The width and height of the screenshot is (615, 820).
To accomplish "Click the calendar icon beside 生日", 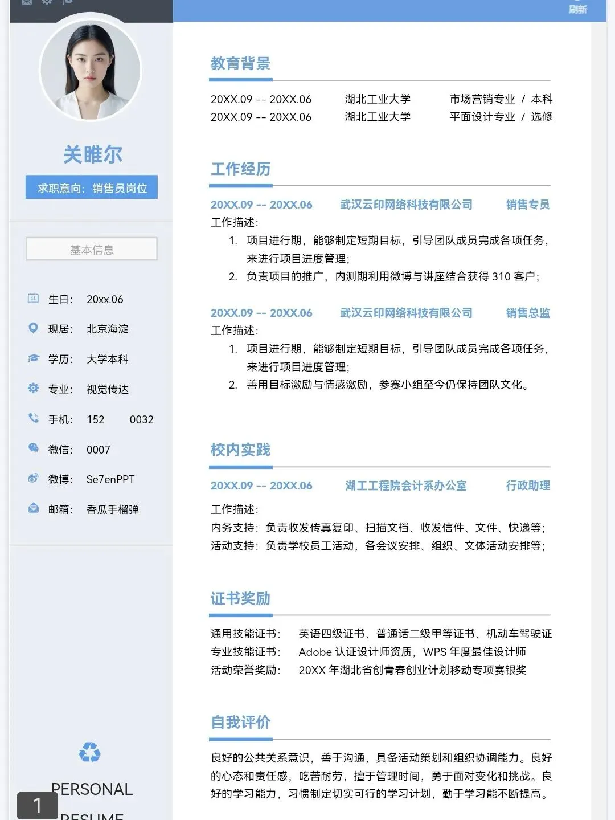I will click(x=33, y=299).
